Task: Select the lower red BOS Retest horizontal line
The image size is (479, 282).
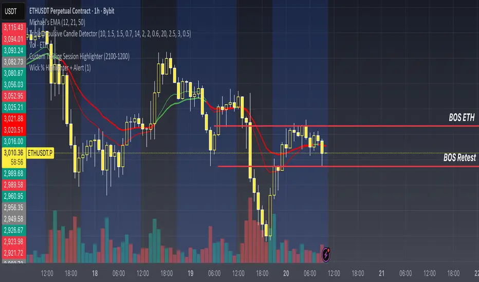Action: (x=360, y=166)
